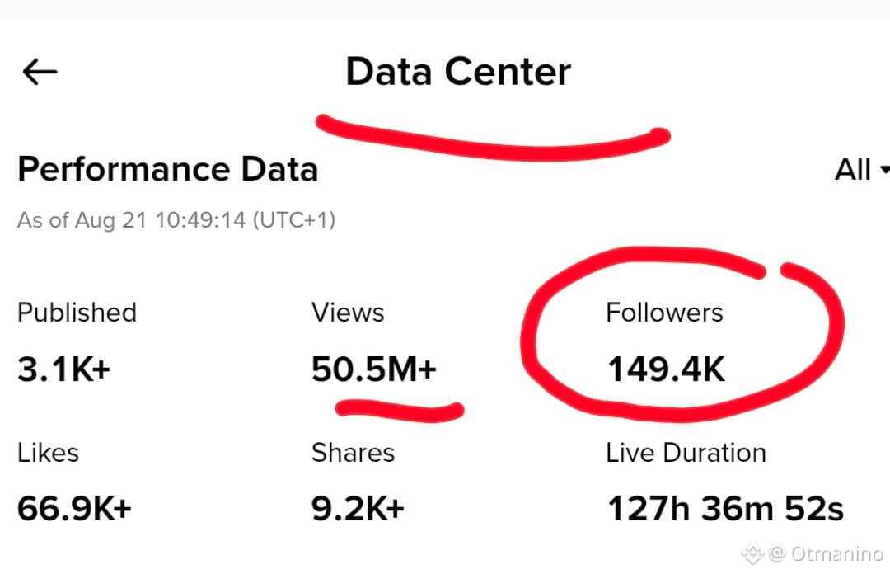The height and width of the screenshot is (574, 890).
Task: Open the Views metric label
Action: 348,313
